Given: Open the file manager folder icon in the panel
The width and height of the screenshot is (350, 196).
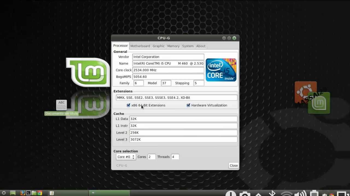Looking at the screenshot, I should (x=34, y=193).
